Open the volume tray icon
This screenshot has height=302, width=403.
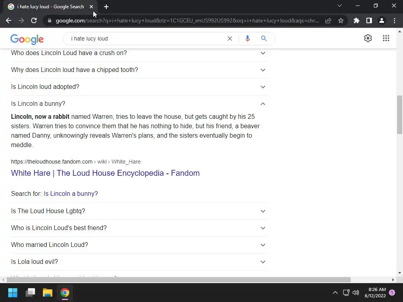pos(356,293)
